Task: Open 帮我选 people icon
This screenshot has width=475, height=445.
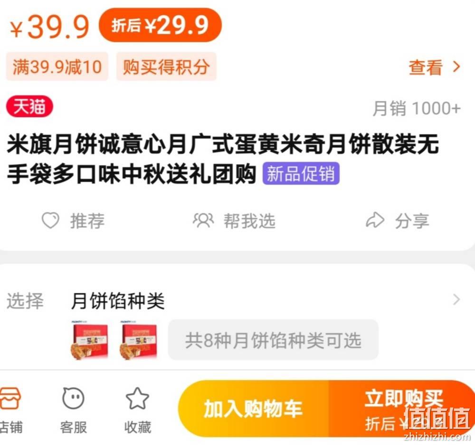Action: (203, 221)
